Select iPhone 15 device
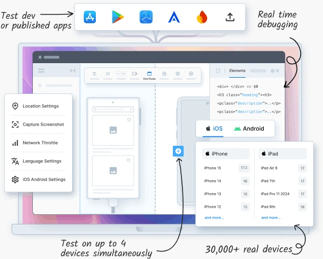The width and height of the screenshot is (323, 259). [x=227, y=168]
